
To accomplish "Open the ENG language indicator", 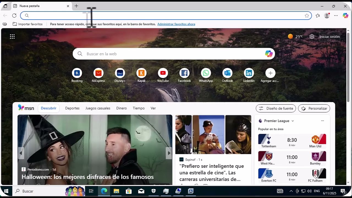I will (317, 191).
